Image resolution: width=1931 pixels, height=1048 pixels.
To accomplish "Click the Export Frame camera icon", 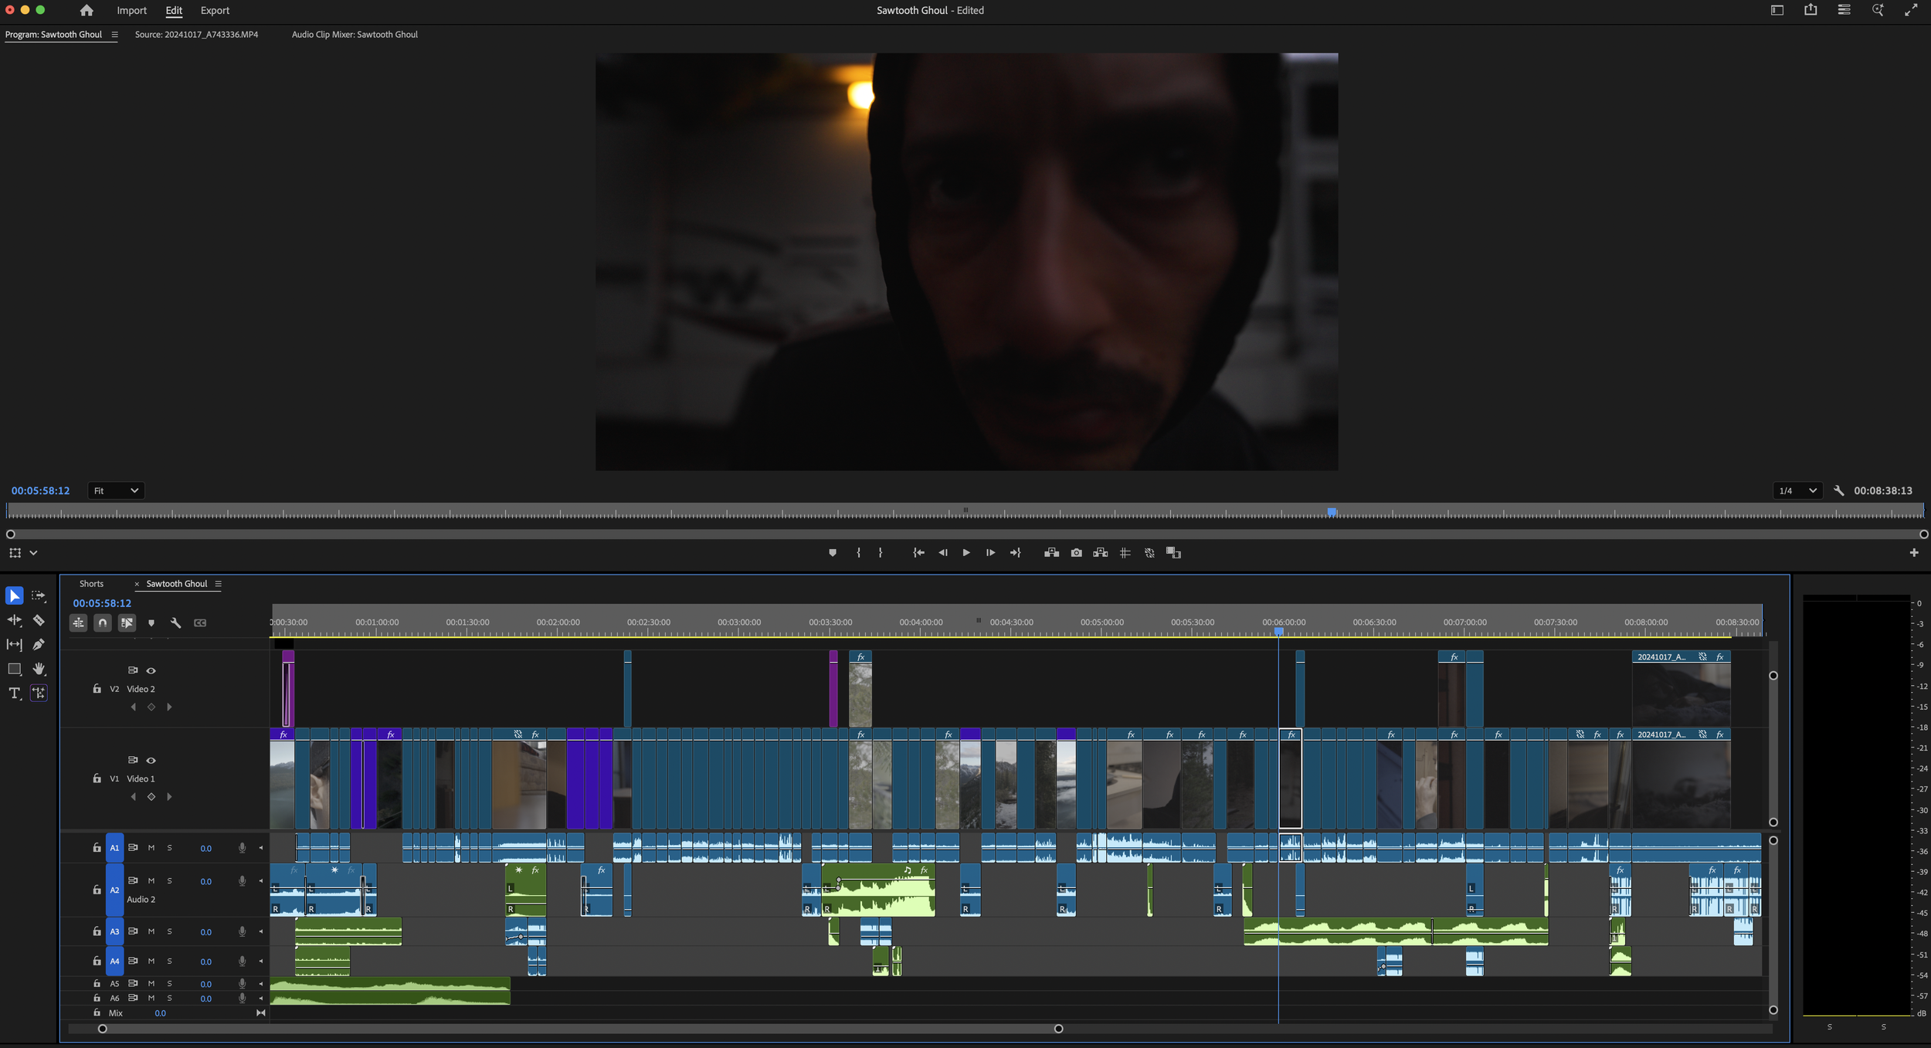I will click(1076, 553).
